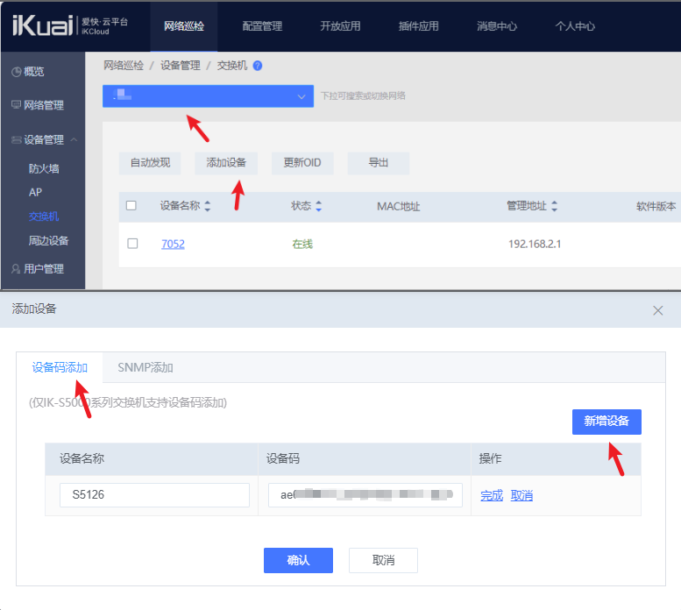681x610 pixels.
Task: Tick the select-all checkbox in table header
Action: 131,205
